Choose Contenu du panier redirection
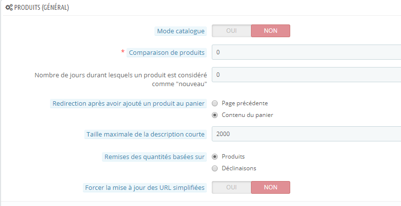The height and width of the screenshot is (206, 401). pos(215,115)
